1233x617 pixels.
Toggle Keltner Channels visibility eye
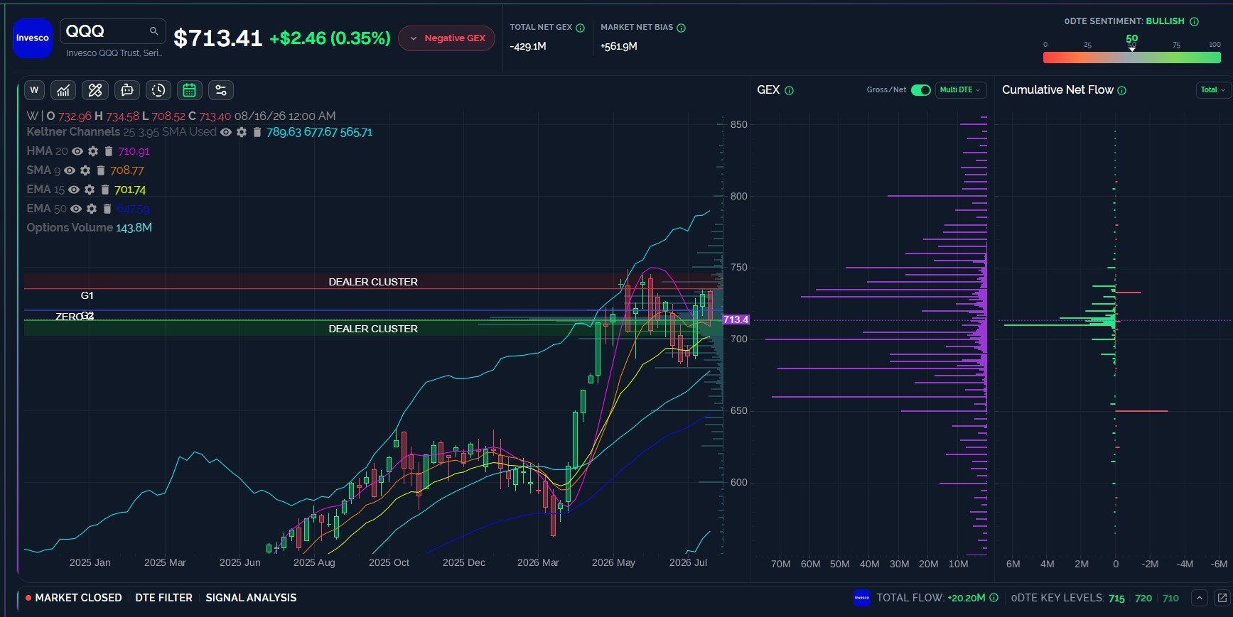click(x=226, y=132)
